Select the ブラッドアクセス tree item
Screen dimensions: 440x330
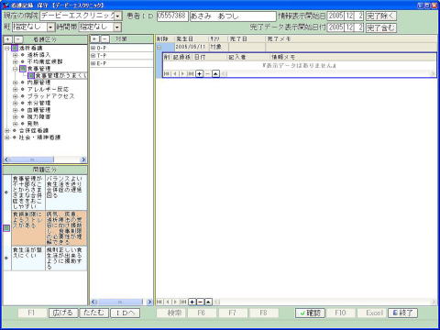point(50,96)
